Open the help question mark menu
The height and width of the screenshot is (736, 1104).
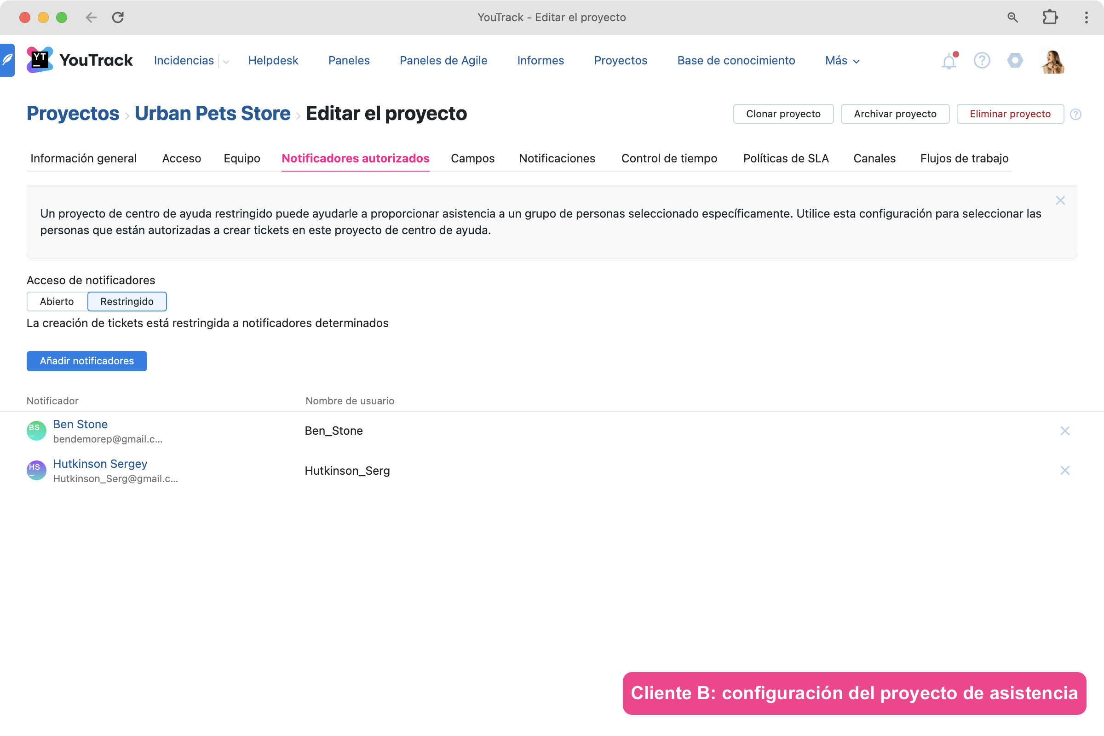[982, 61]
